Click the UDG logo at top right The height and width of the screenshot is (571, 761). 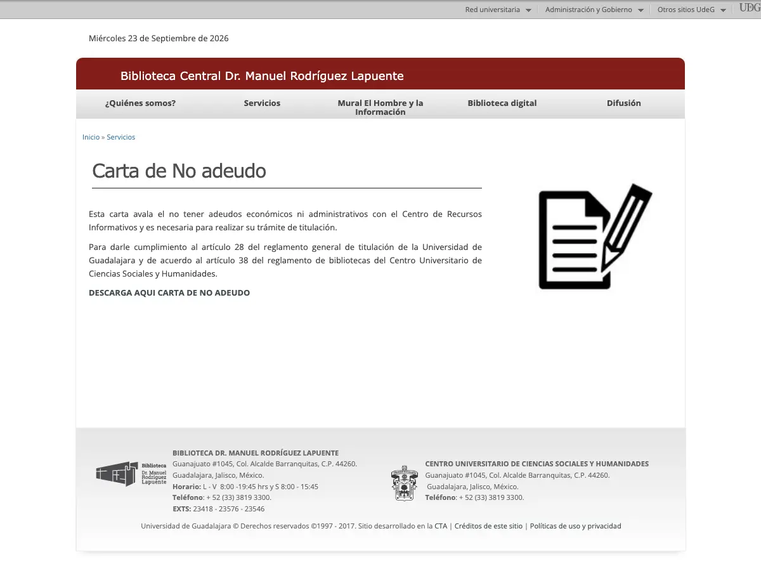[750, 8]
